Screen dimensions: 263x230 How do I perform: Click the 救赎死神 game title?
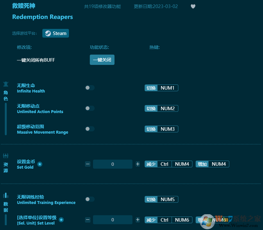(24, 6)
